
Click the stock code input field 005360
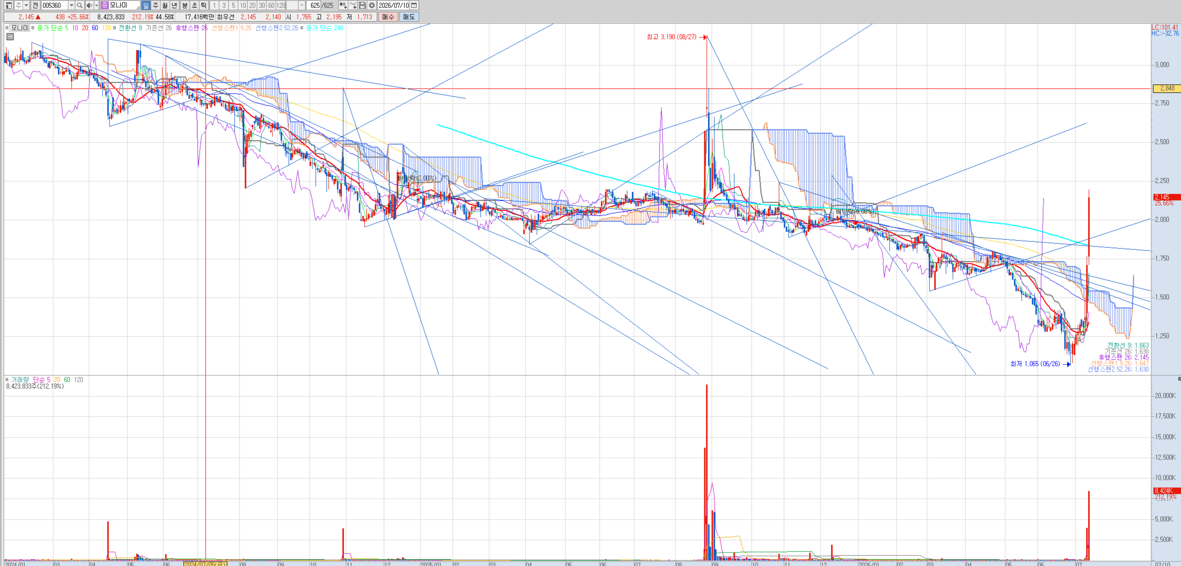click(x=54, y=6)
